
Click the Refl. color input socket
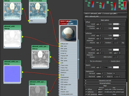59,46
